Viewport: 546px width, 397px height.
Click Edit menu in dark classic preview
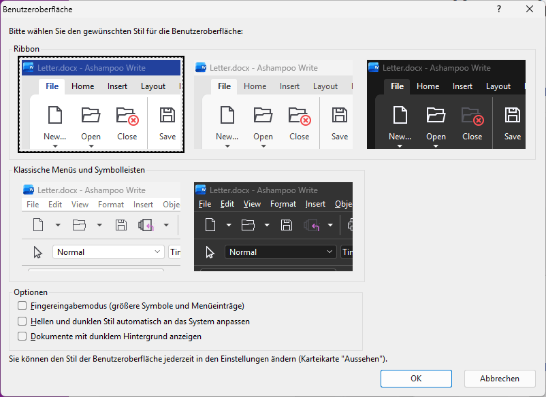[227, 204]
